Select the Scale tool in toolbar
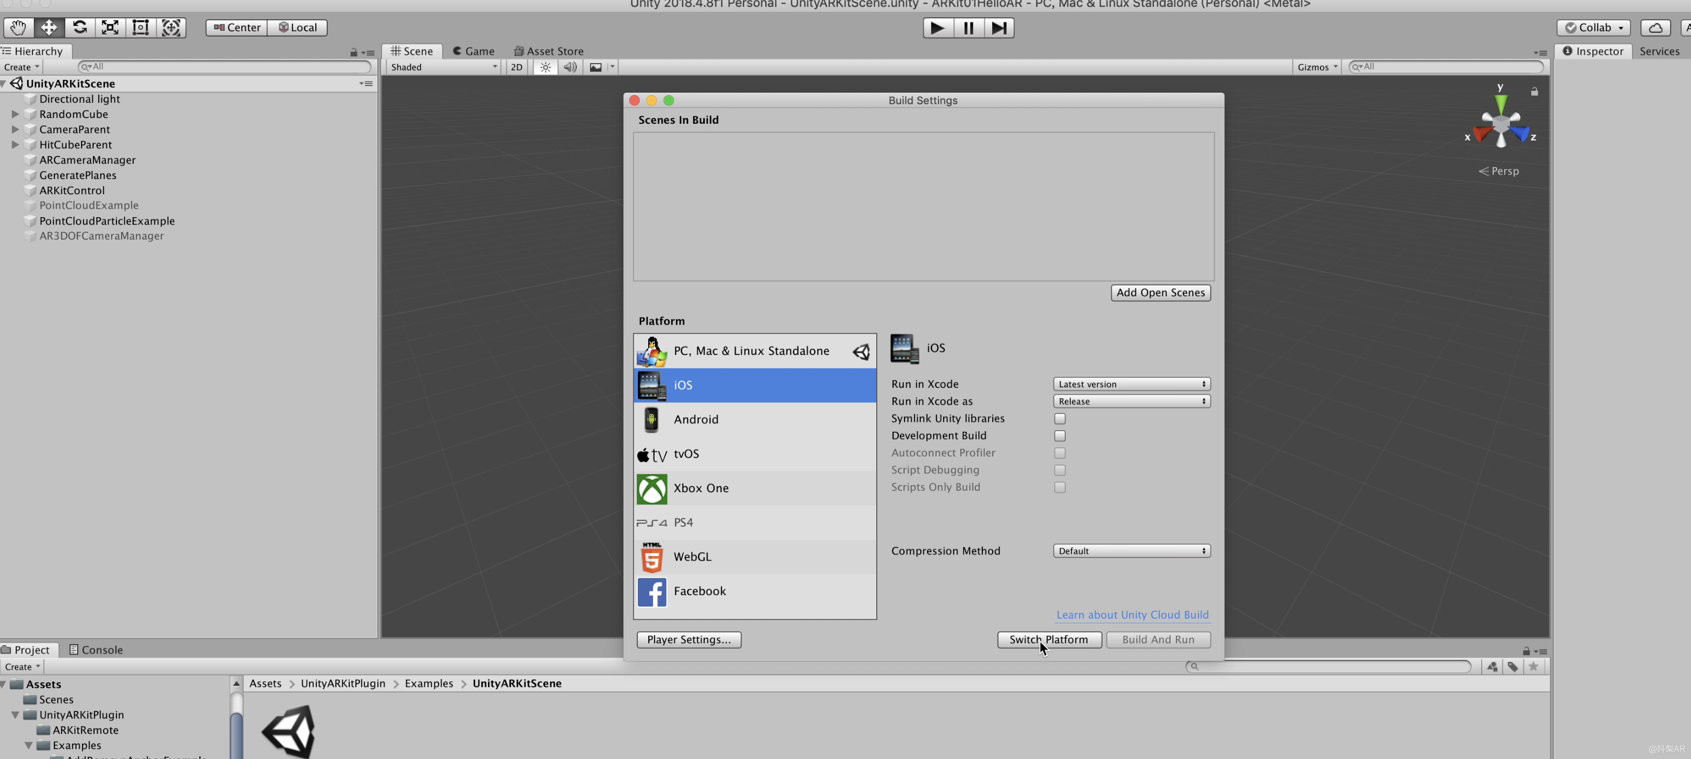 click(x=110, y=28)
